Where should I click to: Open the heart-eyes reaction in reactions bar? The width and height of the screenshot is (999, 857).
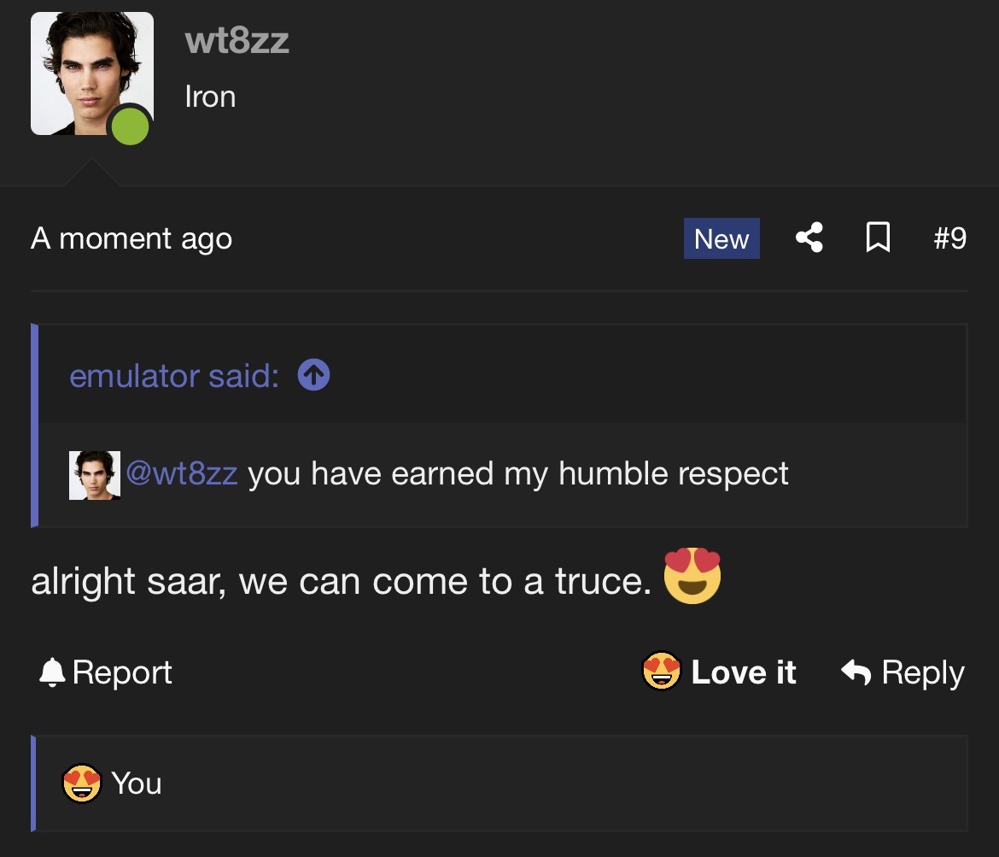82,783
